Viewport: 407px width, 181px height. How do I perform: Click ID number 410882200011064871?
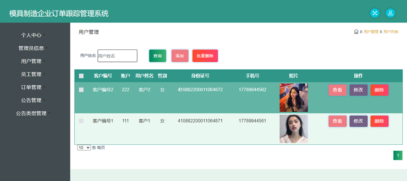click(200, 121)
